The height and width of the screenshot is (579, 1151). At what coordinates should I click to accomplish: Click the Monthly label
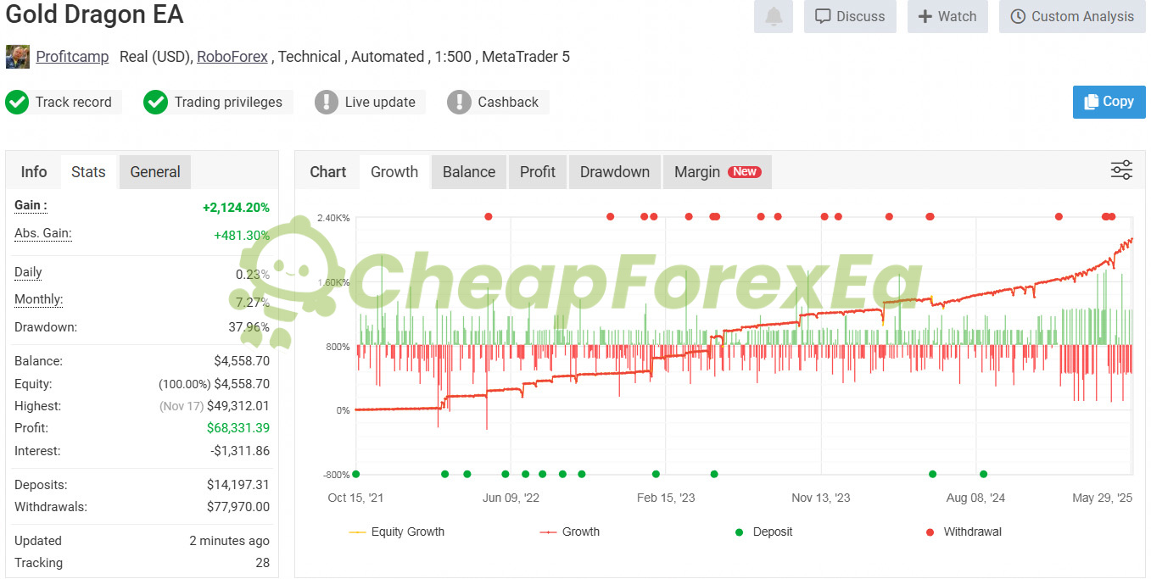coord(39,299)
